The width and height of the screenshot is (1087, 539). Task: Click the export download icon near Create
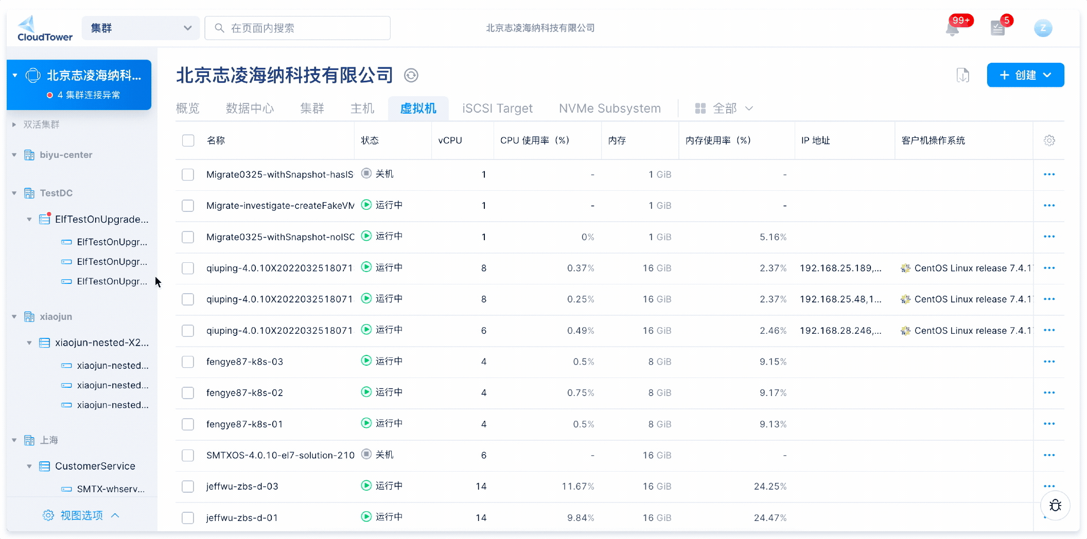coord(962,75)
